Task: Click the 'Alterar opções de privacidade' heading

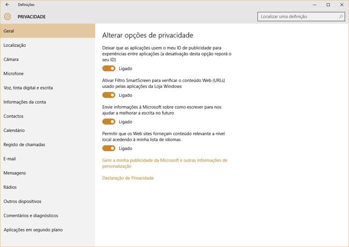Action: [148, 35]
